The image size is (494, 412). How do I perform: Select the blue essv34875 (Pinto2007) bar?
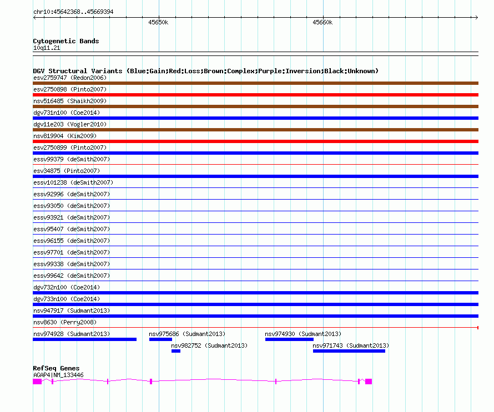255,176
